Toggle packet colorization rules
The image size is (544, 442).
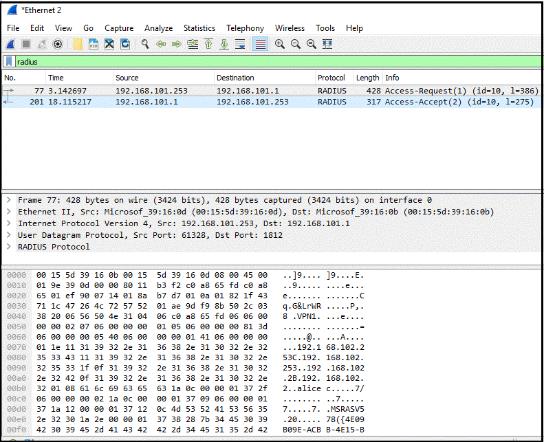(260, 44)
